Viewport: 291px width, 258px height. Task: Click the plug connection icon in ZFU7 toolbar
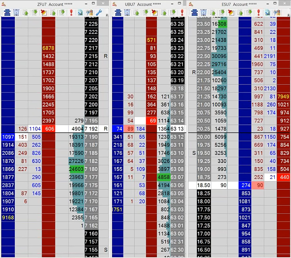pos(90,13)
